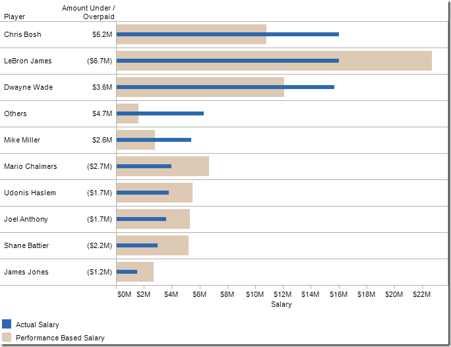This screenshot has height=347, width=451.
Task: Click Mike Miller's blue actual salary bar
Action: [154, 140]
